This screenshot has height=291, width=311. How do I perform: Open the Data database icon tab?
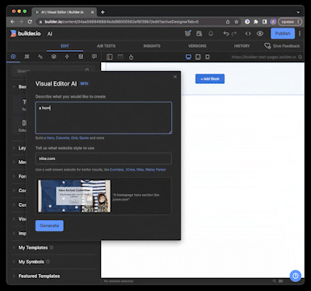pos(81,57)
